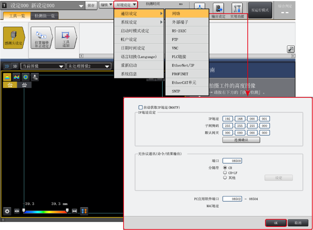Open the 编辑 dropdown menu
The image size is (313, 230).
tap(106, 5)
